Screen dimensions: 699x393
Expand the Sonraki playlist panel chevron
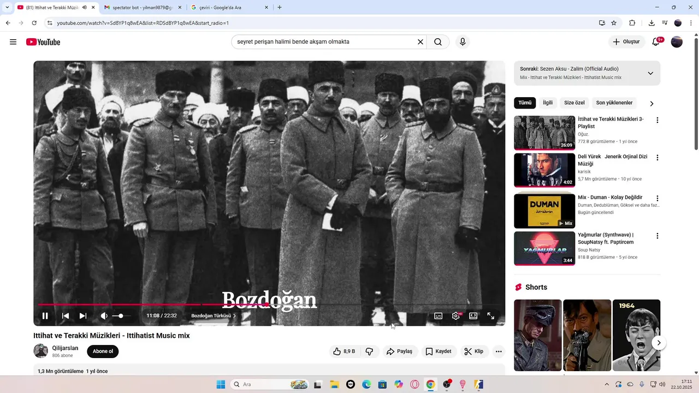tap(650, 73)
